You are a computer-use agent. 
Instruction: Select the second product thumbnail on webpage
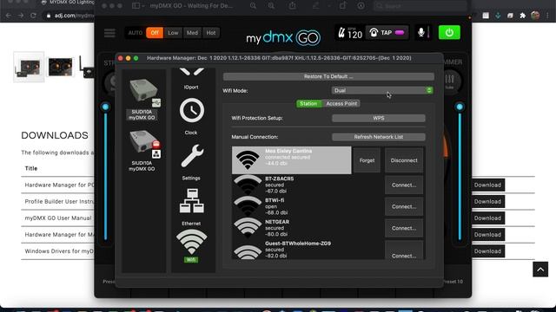click(60, 67)
